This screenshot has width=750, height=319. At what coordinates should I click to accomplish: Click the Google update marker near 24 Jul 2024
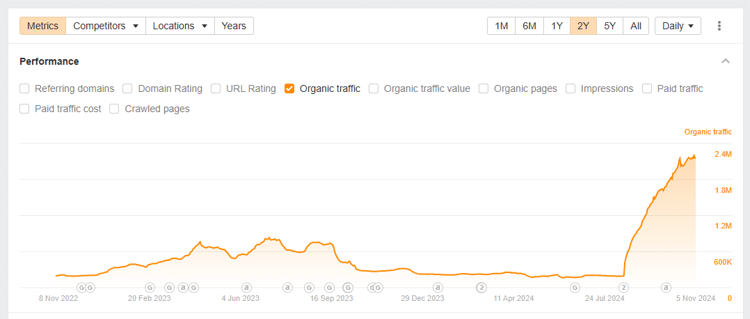(575, 287)
